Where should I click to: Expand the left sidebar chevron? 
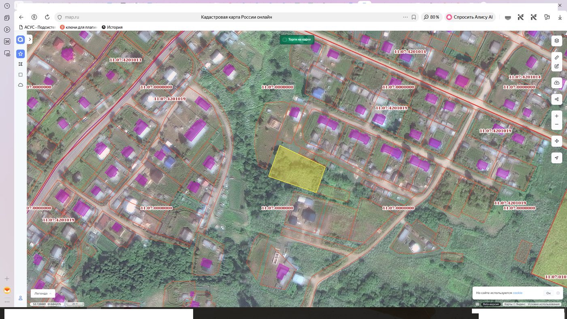pos(30,39)
